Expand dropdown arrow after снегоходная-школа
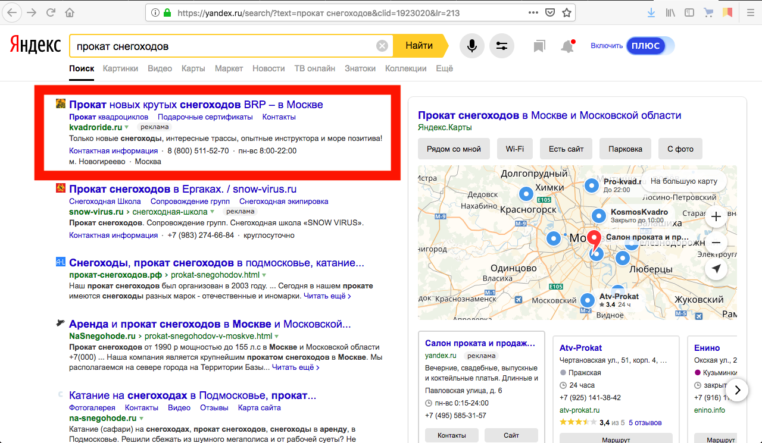 pyautogui.click(x=212, y=212)
